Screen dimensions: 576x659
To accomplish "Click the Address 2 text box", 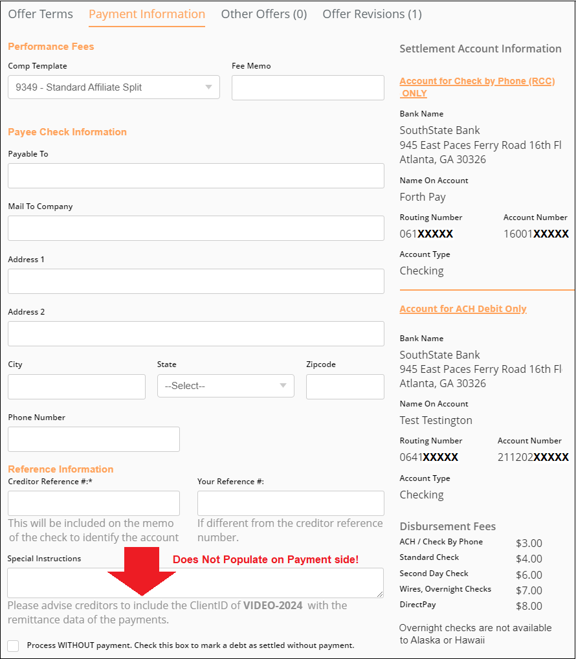I will [196, 333].
